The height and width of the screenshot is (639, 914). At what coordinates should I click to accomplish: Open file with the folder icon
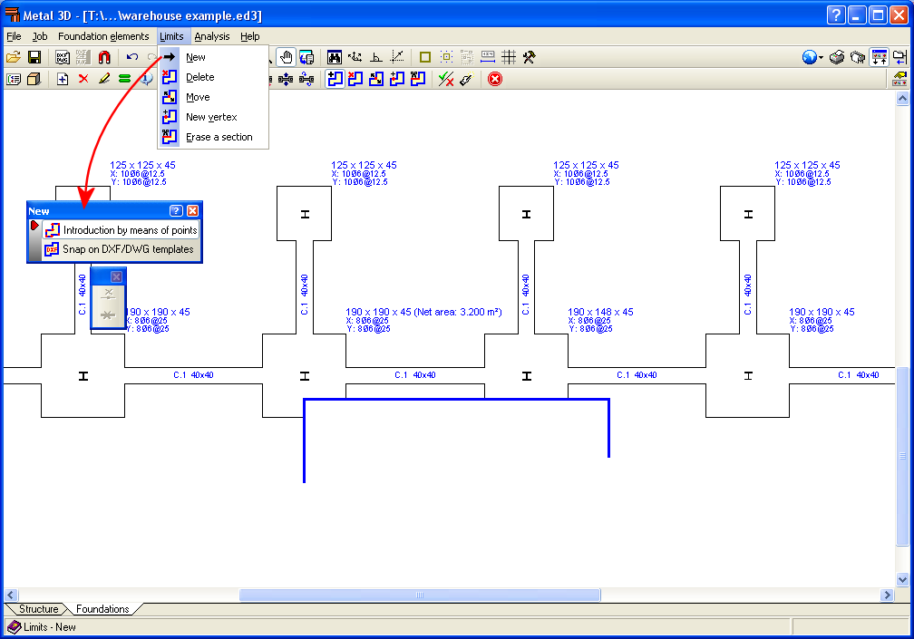[x=14, y=57]
